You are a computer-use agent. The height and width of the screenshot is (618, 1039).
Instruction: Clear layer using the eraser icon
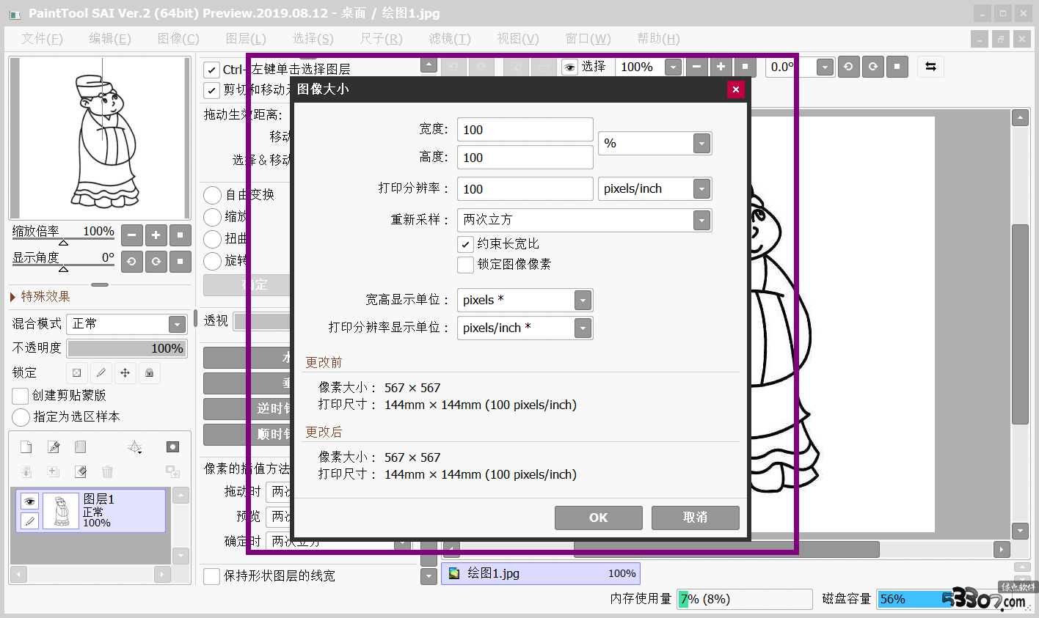tap(81, 471)
